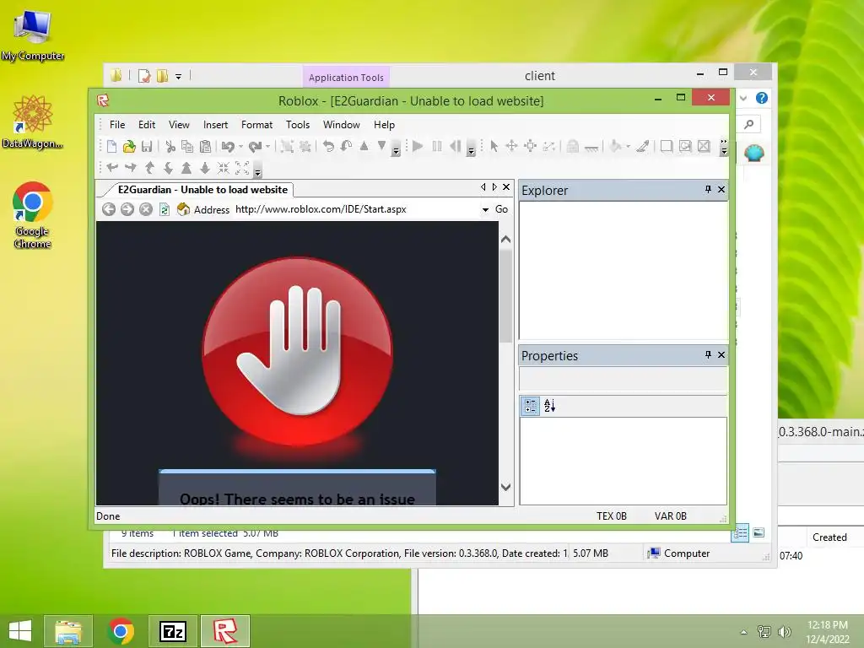Viewport: 864px width, 648px height.
Task: Open the Tools menu
Action: [x=298, y=125]
